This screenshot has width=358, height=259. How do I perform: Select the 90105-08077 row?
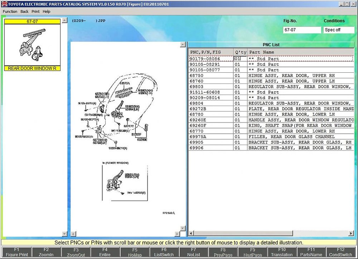[x=271, y=70]
